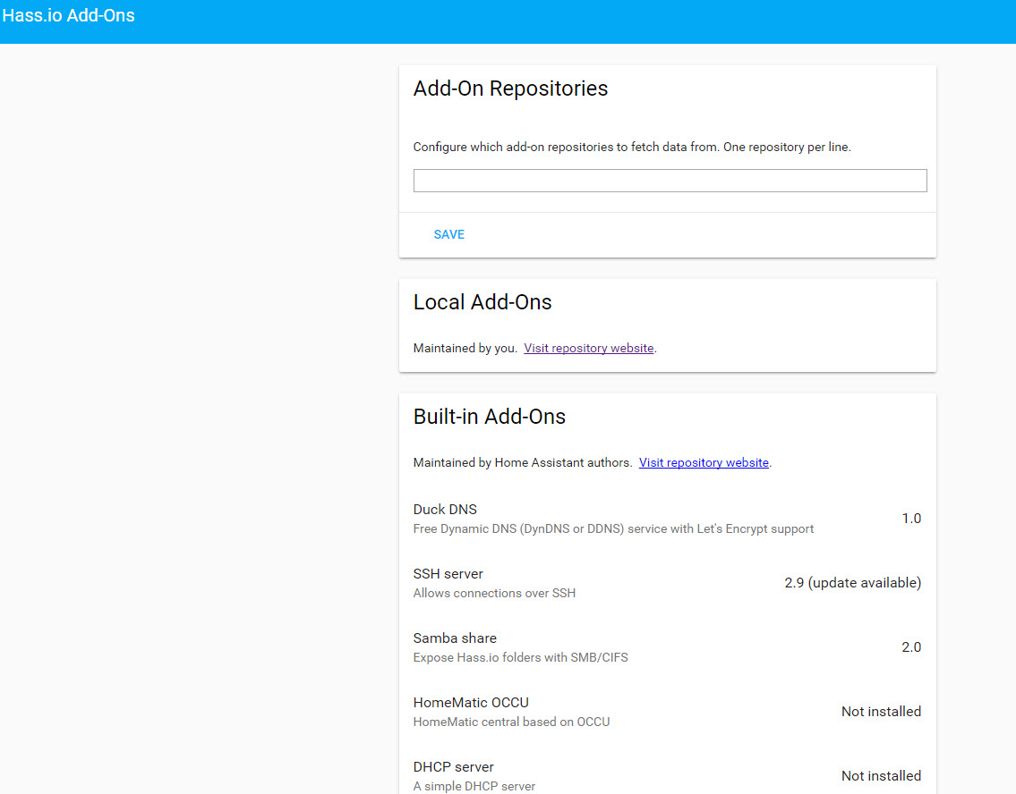
Task: Open the Duck DNS add-on
Action: 445,509
